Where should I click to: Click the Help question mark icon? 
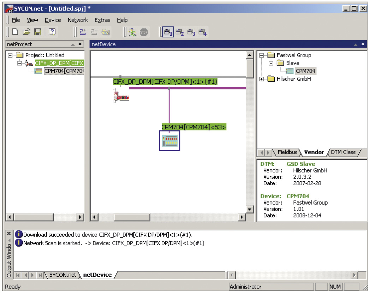click(52, 32)
